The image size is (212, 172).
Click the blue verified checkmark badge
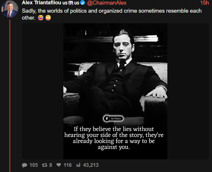pyautogui.click(x=83, y=3)
